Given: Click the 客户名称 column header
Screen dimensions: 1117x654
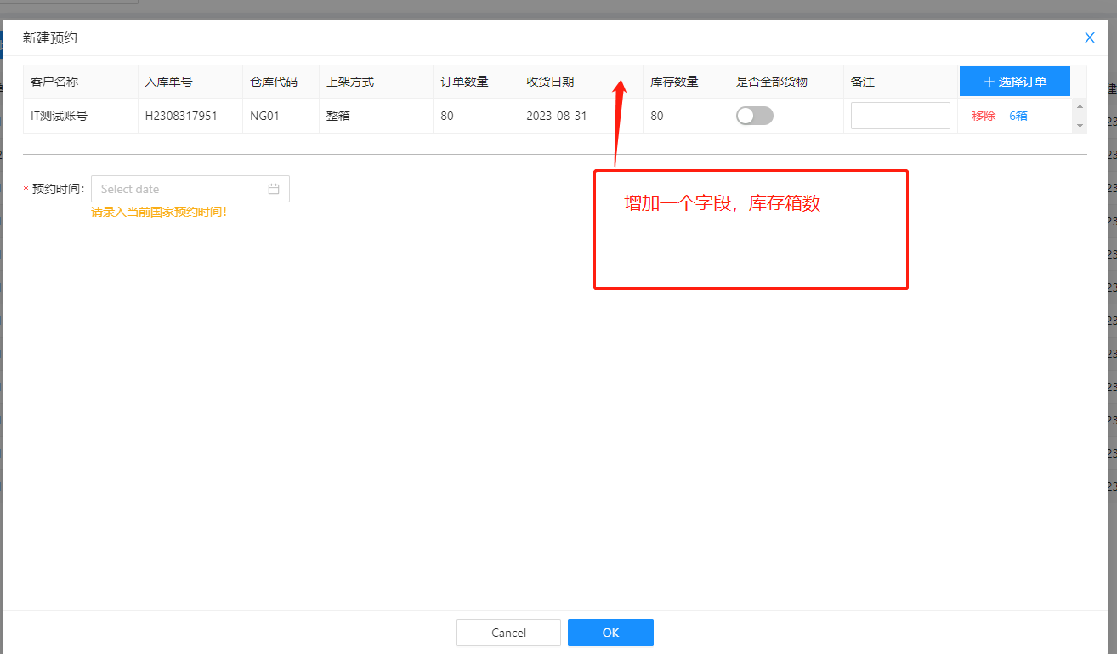Looking at the screenshot, I should coord(54,82).
